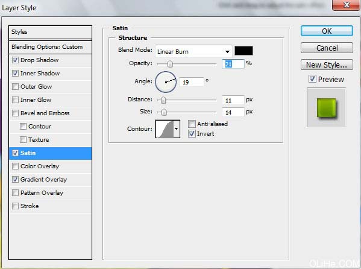Screen dimensions: 361x269
Task: Open Blending Options: Custom section
Action: tap(50, 47)
